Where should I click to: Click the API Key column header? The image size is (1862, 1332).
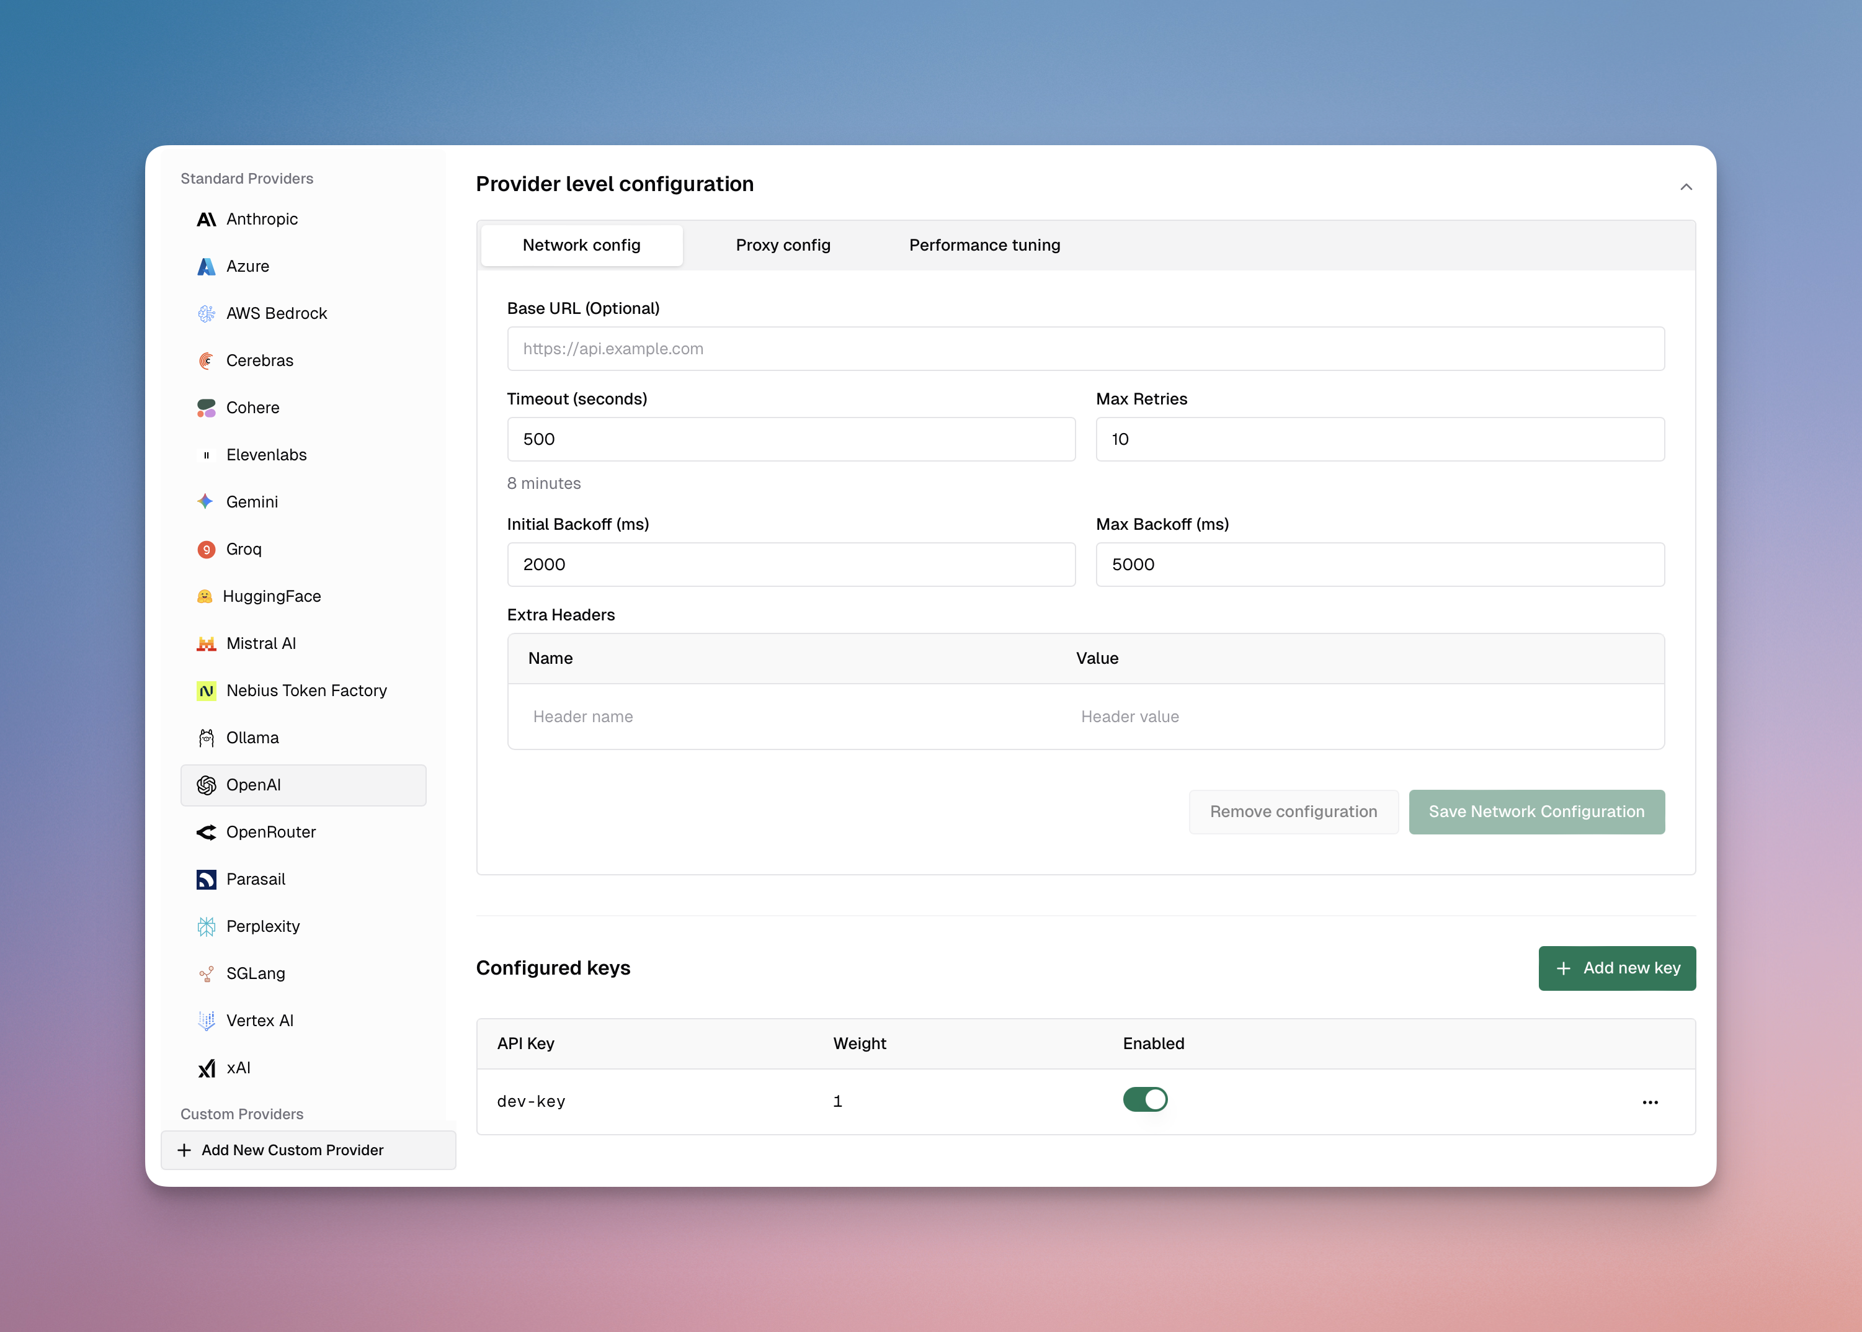[x=525, y=1044]
